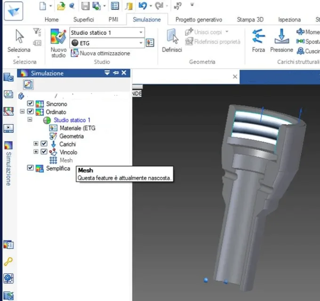The width and height of the screenshot is (320, 301).
Task: Select the Geometria tree item
Action: (x=66, y=136)
